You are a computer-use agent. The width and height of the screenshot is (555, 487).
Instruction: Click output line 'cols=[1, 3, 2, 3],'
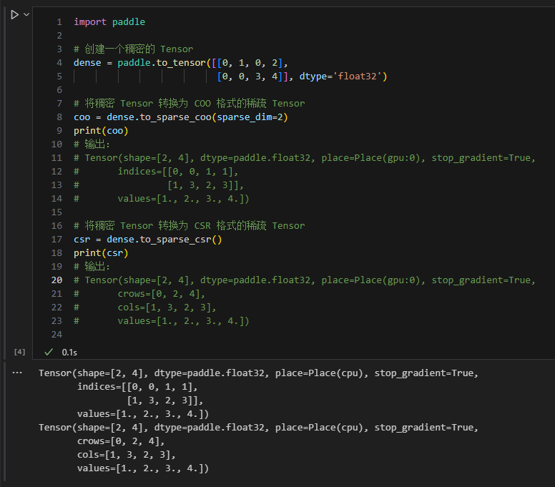click(127, 455)
